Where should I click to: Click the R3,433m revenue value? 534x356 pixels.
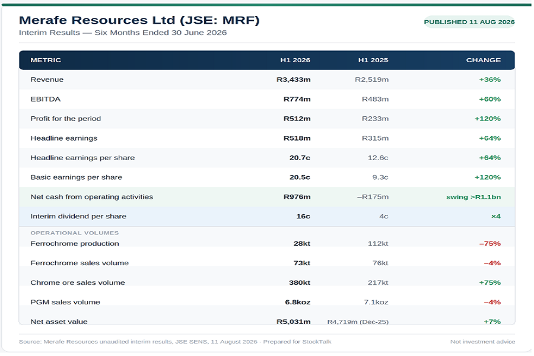pos(294,80)
